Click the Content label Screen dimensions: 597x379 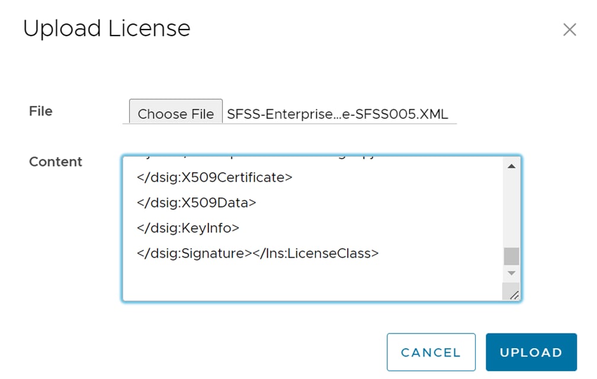pos(56,162)
